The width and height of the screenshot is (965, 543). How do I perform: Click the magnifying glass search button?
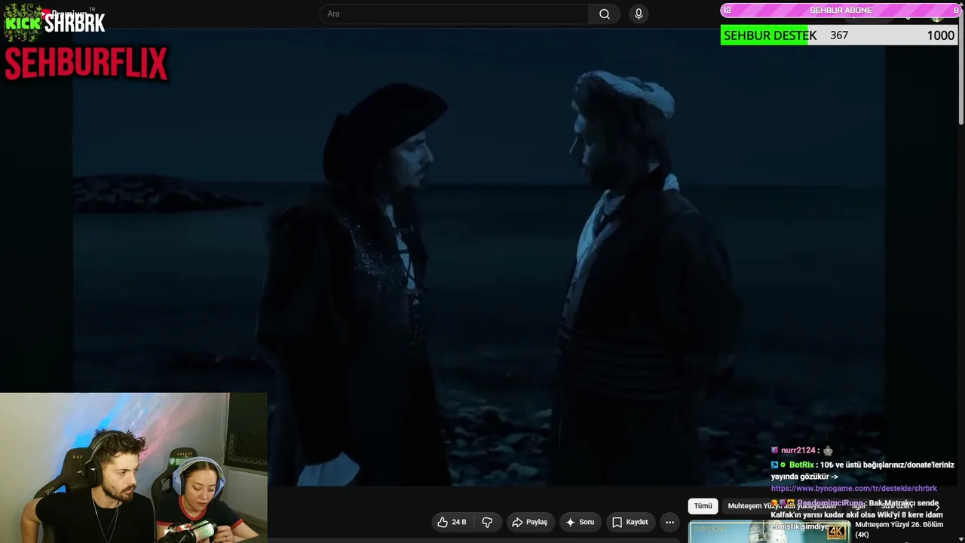coord(605,14)
